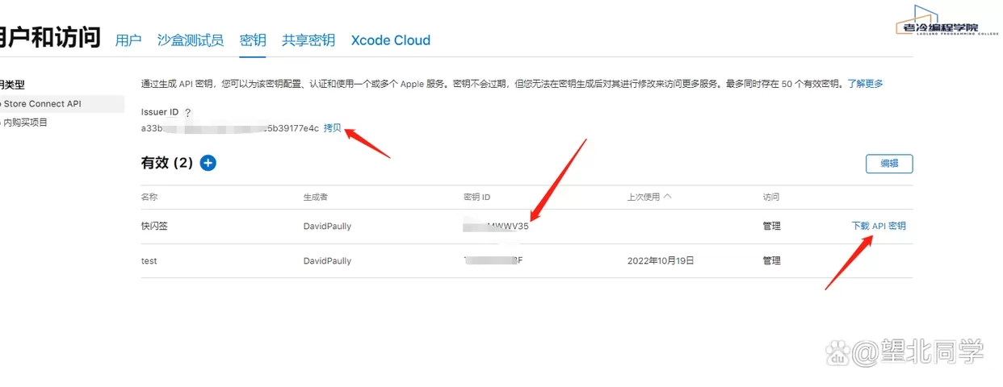Click 下载 API 密钥 link
1003x387 pixels.
879,226
